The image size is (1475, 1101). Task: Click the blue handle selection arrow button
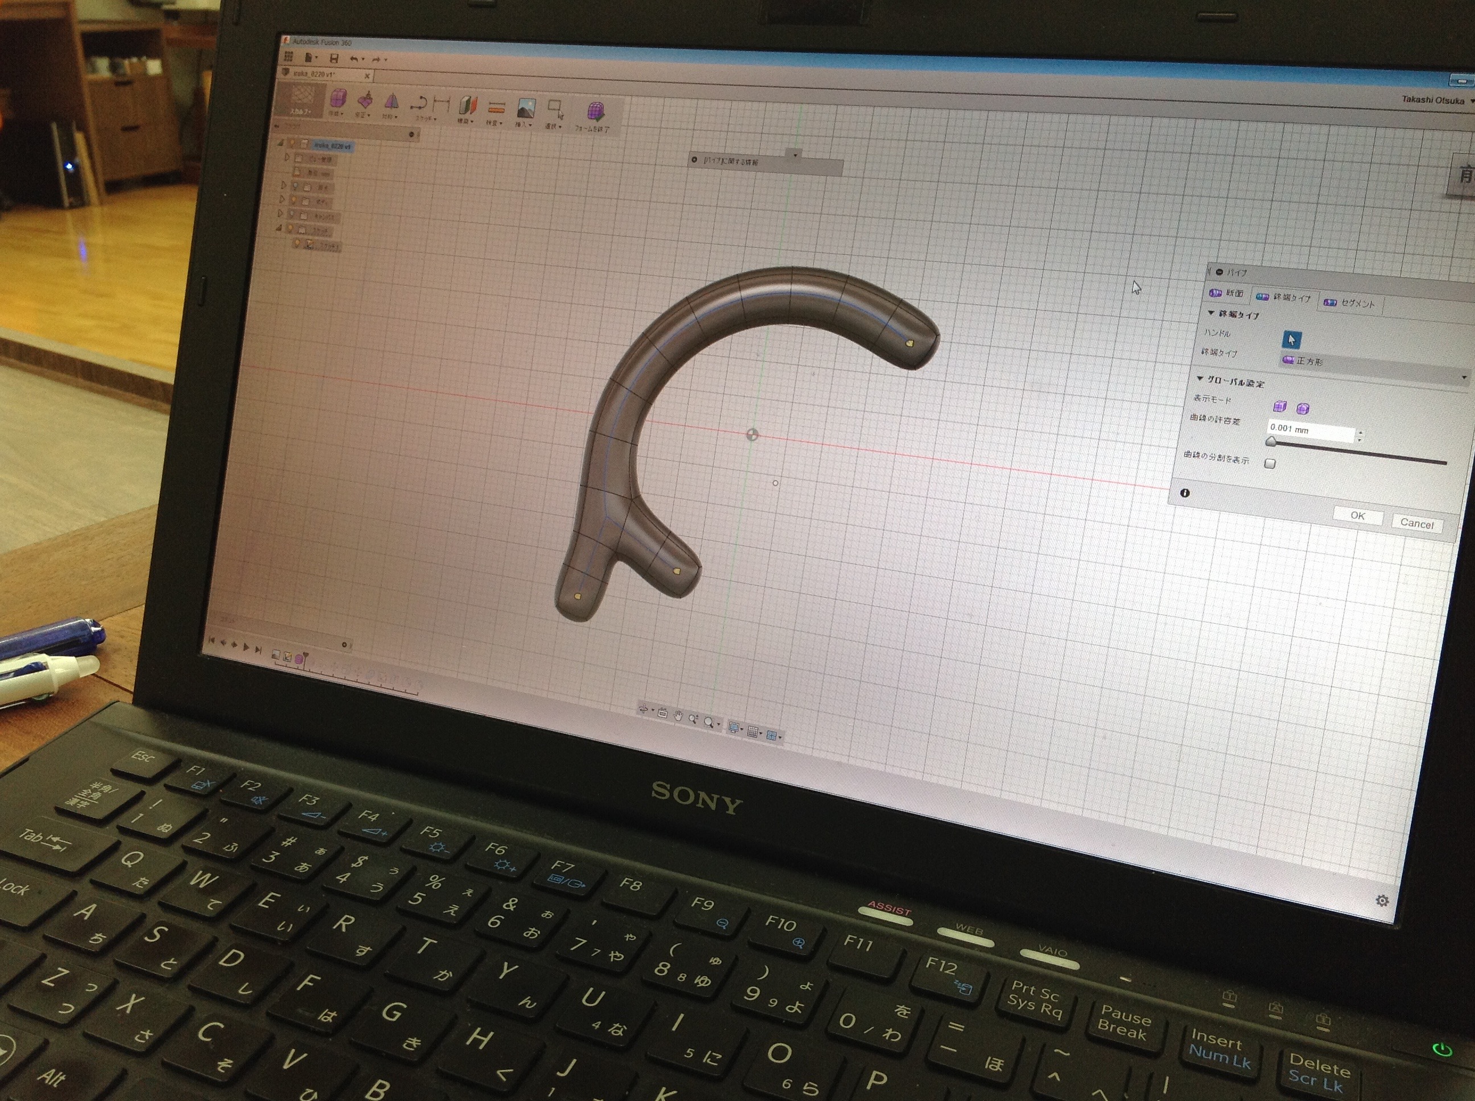(1291, 340)
